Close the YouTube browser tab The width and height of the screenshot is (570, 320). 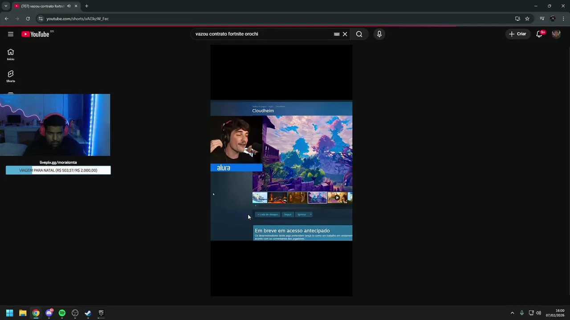click(x=76, y=6)
